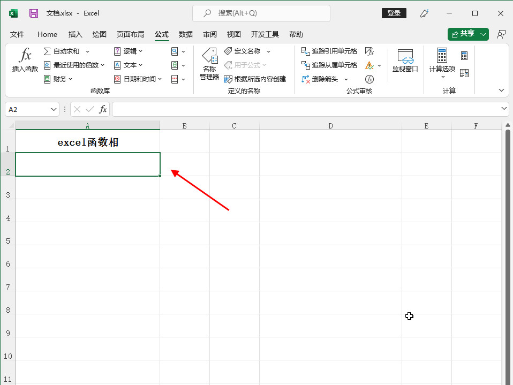The height and width of the screenshot is (385, 513).
Task: Select column A header
Action: pyautogui.click(x=88, y=126)
